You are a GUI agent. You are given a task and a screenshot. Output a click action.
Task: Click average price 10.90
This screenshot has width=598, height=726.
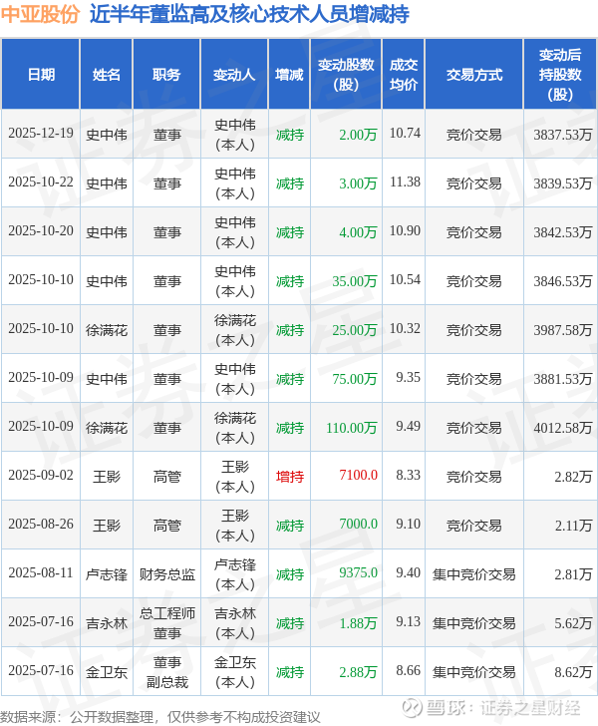tap(405, 231)
